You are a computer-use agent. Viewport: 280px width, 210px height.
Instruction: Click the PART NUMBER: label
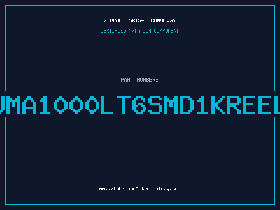[x=140, y=80]
